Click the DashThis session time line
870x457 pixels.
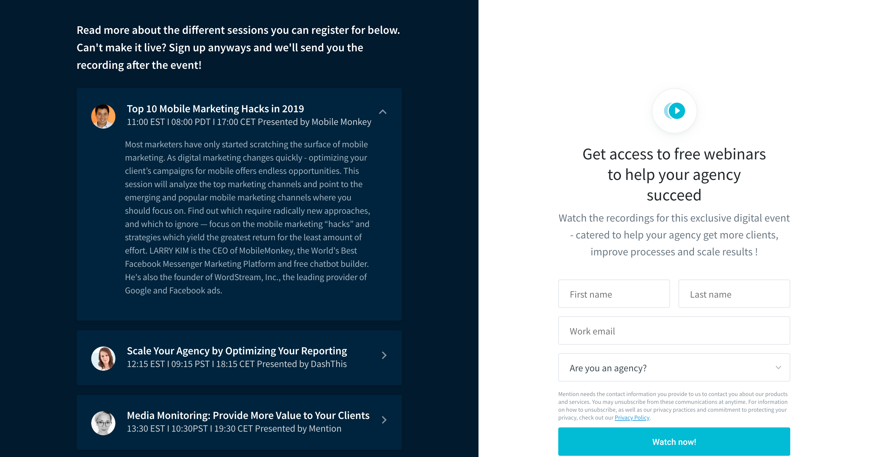(x=237, y=364)
